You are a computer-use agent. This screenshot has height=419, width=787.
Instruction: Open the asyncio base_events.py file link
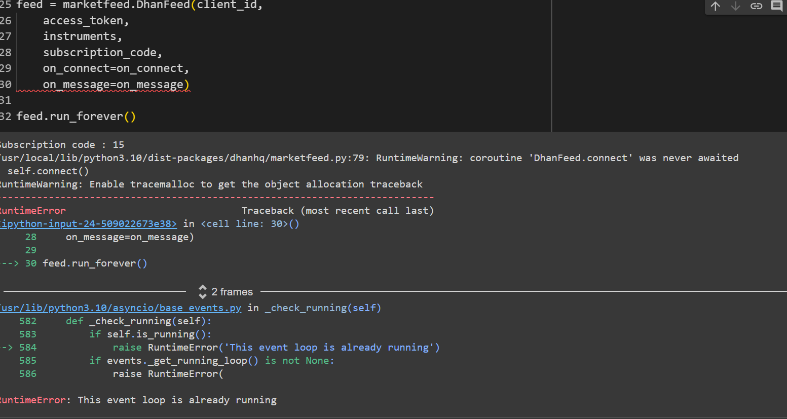tap(121, 308)
